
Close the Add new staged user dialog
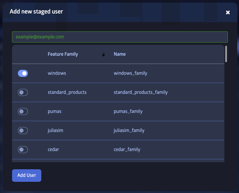coord(228,13)
